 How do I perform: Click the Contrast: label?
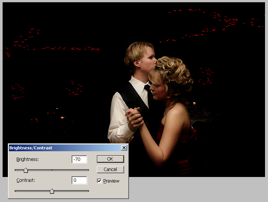pos(26,180)
